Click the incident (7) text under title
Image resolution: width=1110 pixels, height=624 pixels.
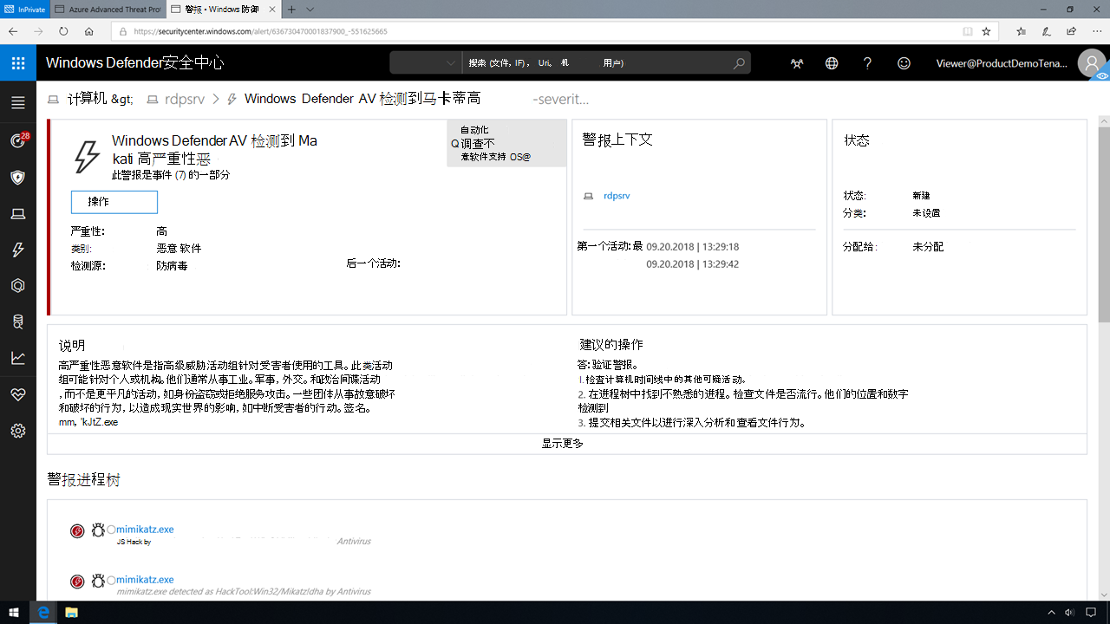(x=171, y=175)
